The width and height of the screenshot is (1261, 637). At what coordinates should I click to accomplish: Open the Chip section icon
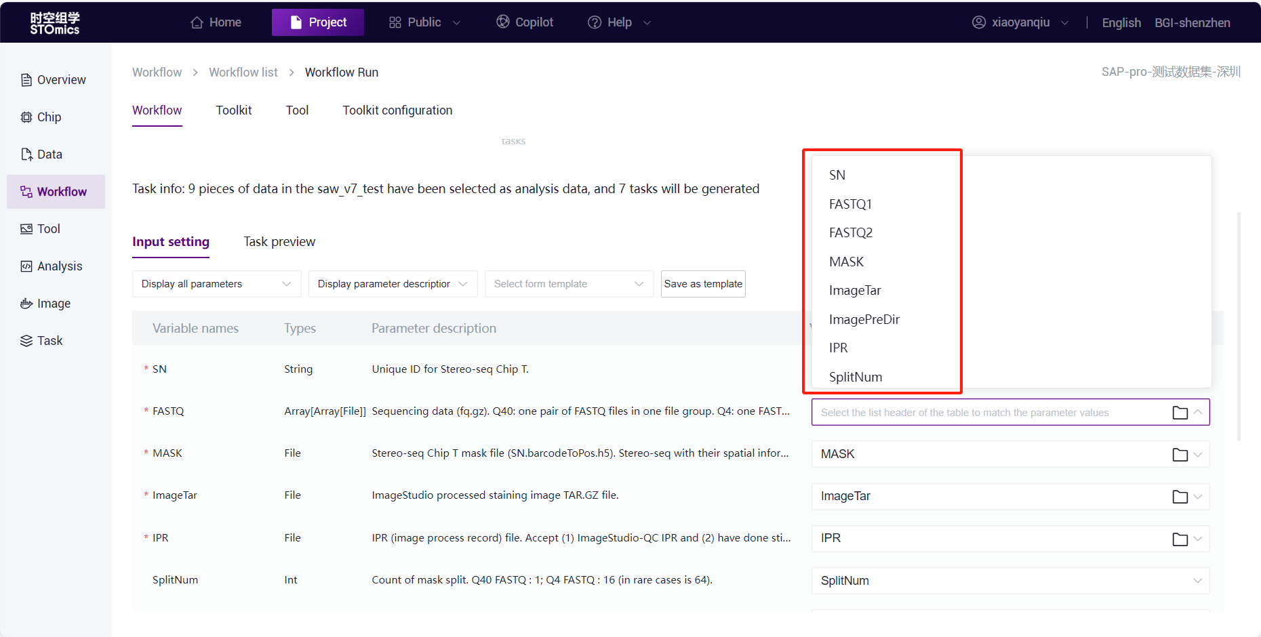[26, 117]
